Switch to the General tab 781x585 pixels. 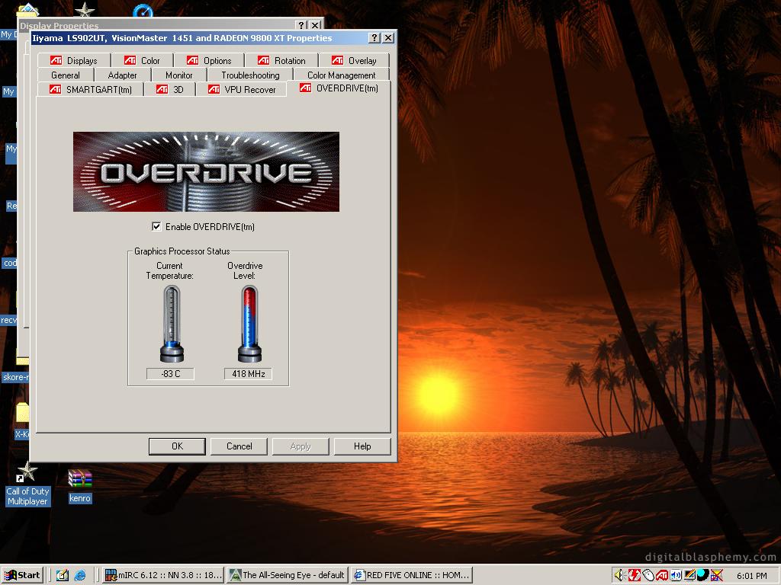coord(66,75)
